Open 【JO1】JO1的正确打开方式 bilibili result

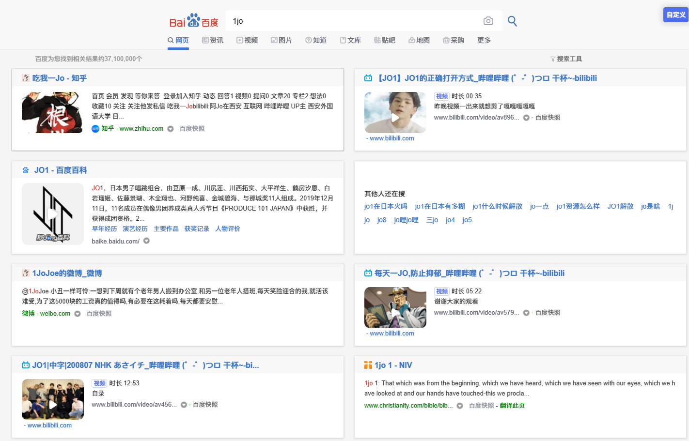pyautogui.click(x=486, y=78)
